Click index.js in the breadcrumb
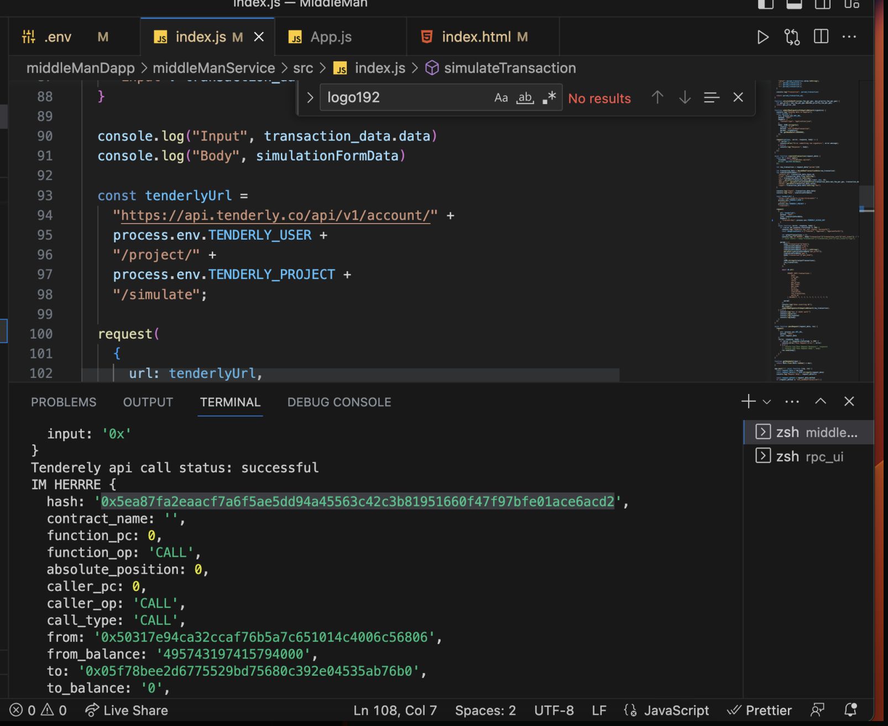 [369, 68]
